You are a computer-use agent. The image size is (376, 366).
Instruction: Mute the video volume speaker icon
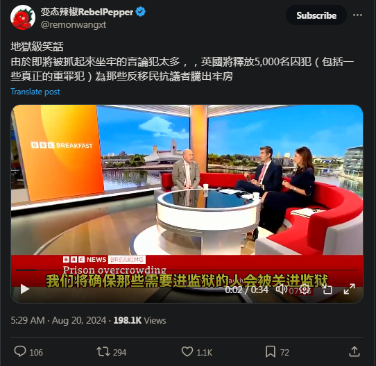(282, 289)
